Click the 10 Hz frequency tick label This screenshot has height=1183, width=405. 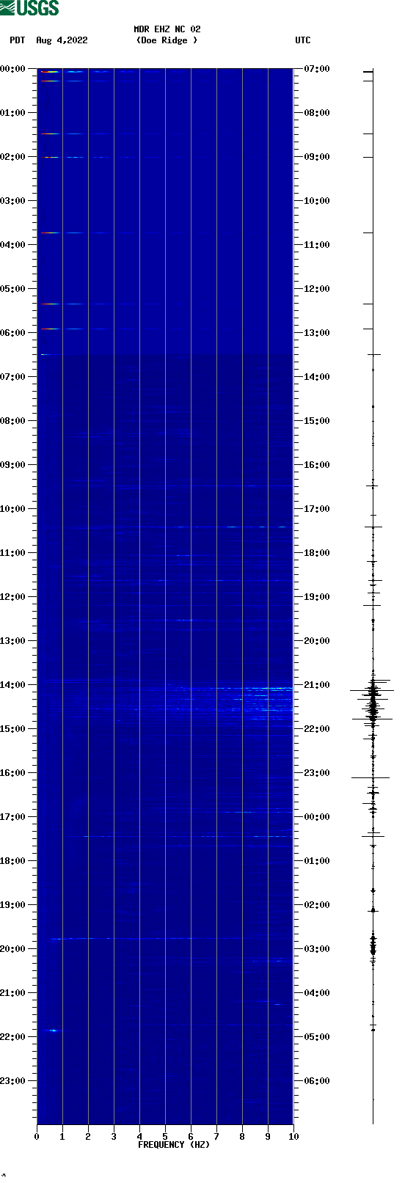tap(293, 1137)
